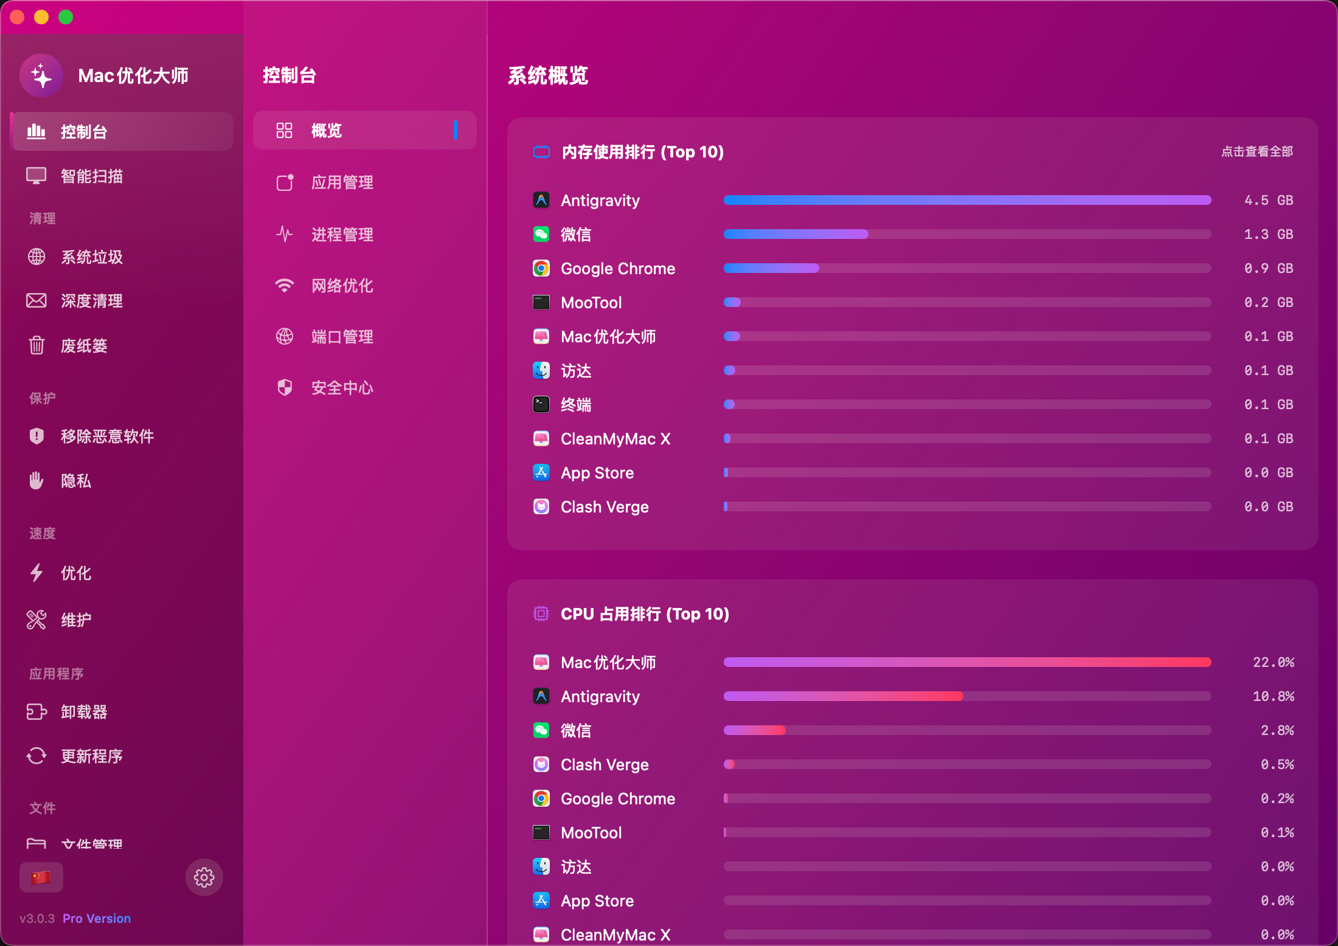1338x946 pixels.
Task: Open 深度清理 deep clean tool
Action: point(91,300)
